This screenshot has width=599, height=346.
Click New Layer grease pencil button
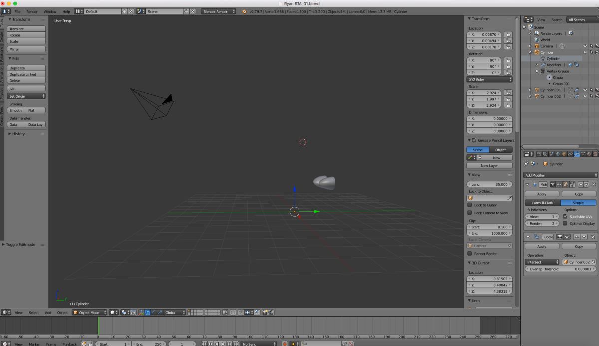[x=489, y=165]
